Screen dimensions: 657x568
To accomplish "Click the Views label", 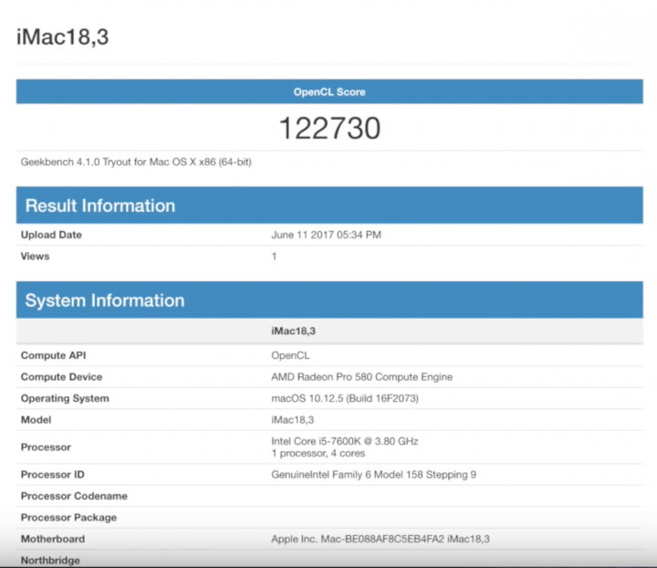I will (x=36, y=256).
